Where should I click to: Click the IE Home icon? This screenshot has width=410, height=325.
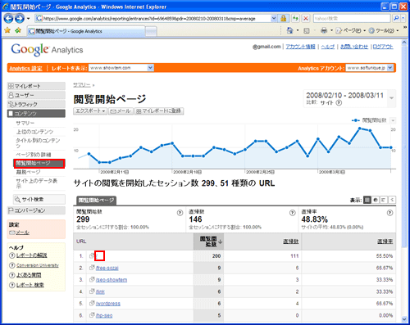289,30
